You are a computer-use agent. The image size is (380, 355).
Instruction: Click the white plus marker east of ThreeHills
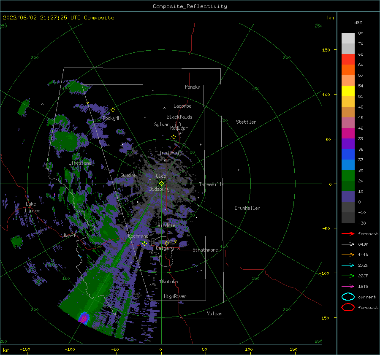click(x=239, y=170)
